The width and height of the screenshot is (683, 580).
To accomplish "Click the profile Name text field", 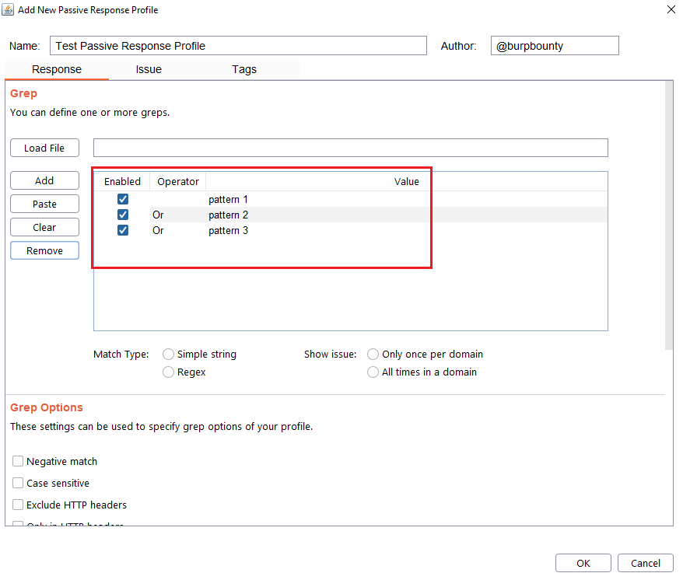I will click(238, 46).
